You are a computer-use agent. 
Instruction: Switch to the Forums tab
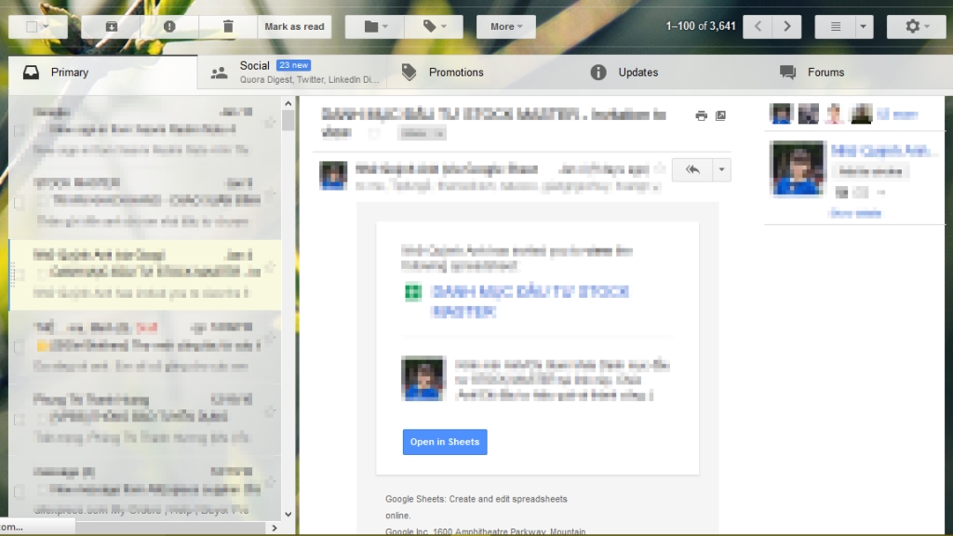coord(859,73)
